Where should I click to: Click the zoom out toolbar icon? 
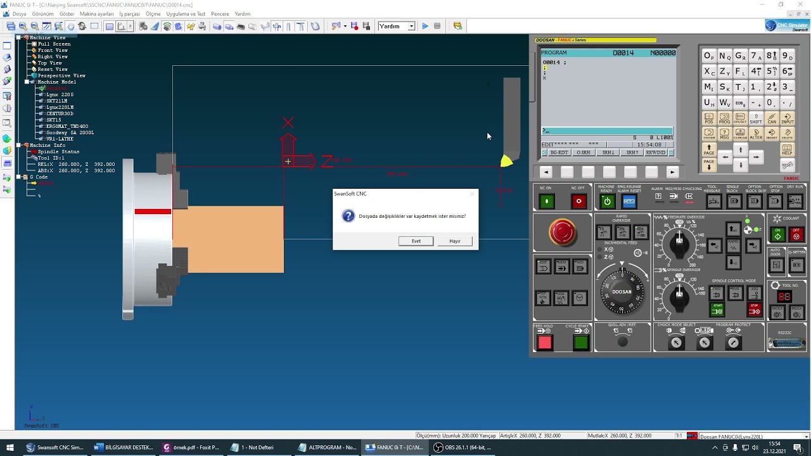click(x=34, y=26)
